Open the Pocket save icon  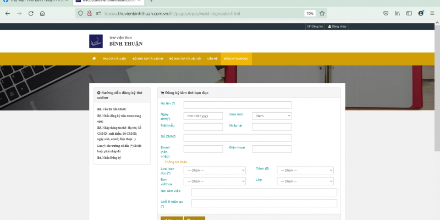[386, 13]
